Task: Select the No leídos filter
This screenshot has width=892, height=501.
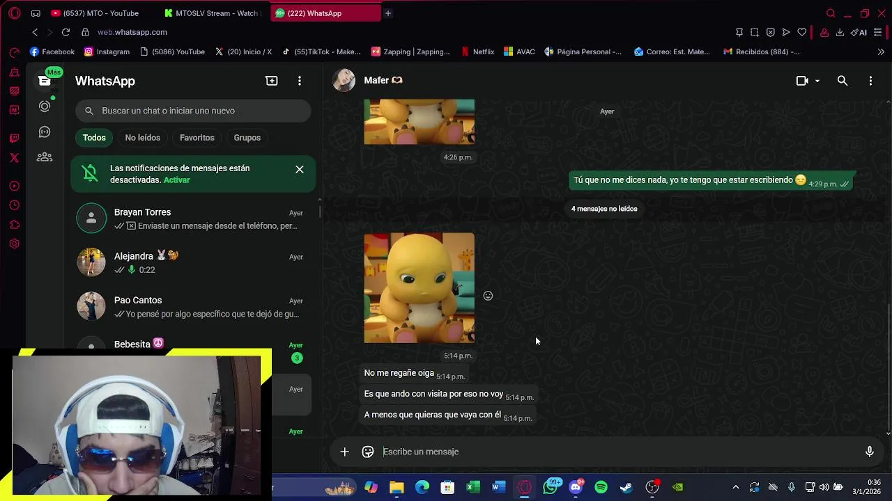Action: [x=142, y=138]
